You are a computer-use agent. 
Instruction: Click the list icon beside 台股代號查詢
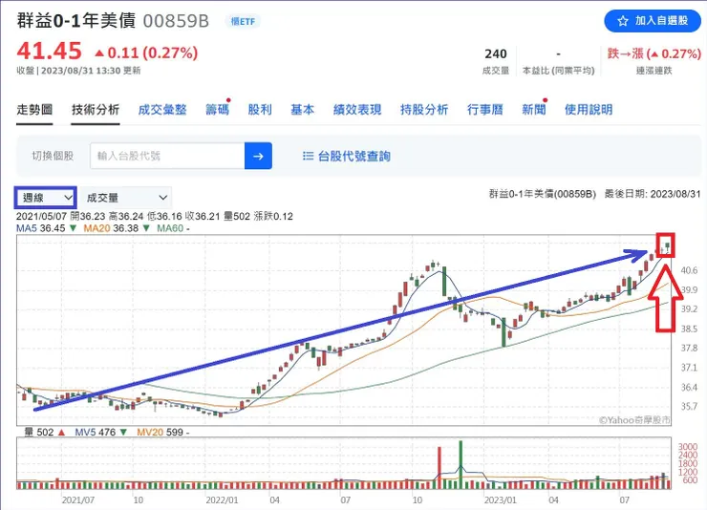[308, 156]
